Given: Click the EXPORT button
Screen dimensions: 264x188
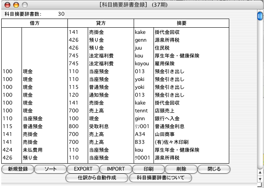Looking at the screenshot, I should (83, 169).
